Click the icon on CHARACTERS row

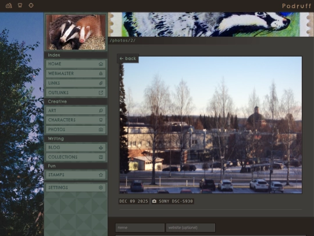101,120
